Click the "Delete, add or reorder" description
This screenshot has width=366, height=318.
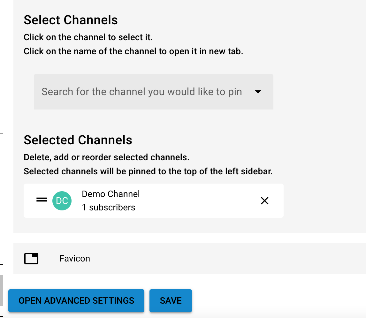click(107, 157)
